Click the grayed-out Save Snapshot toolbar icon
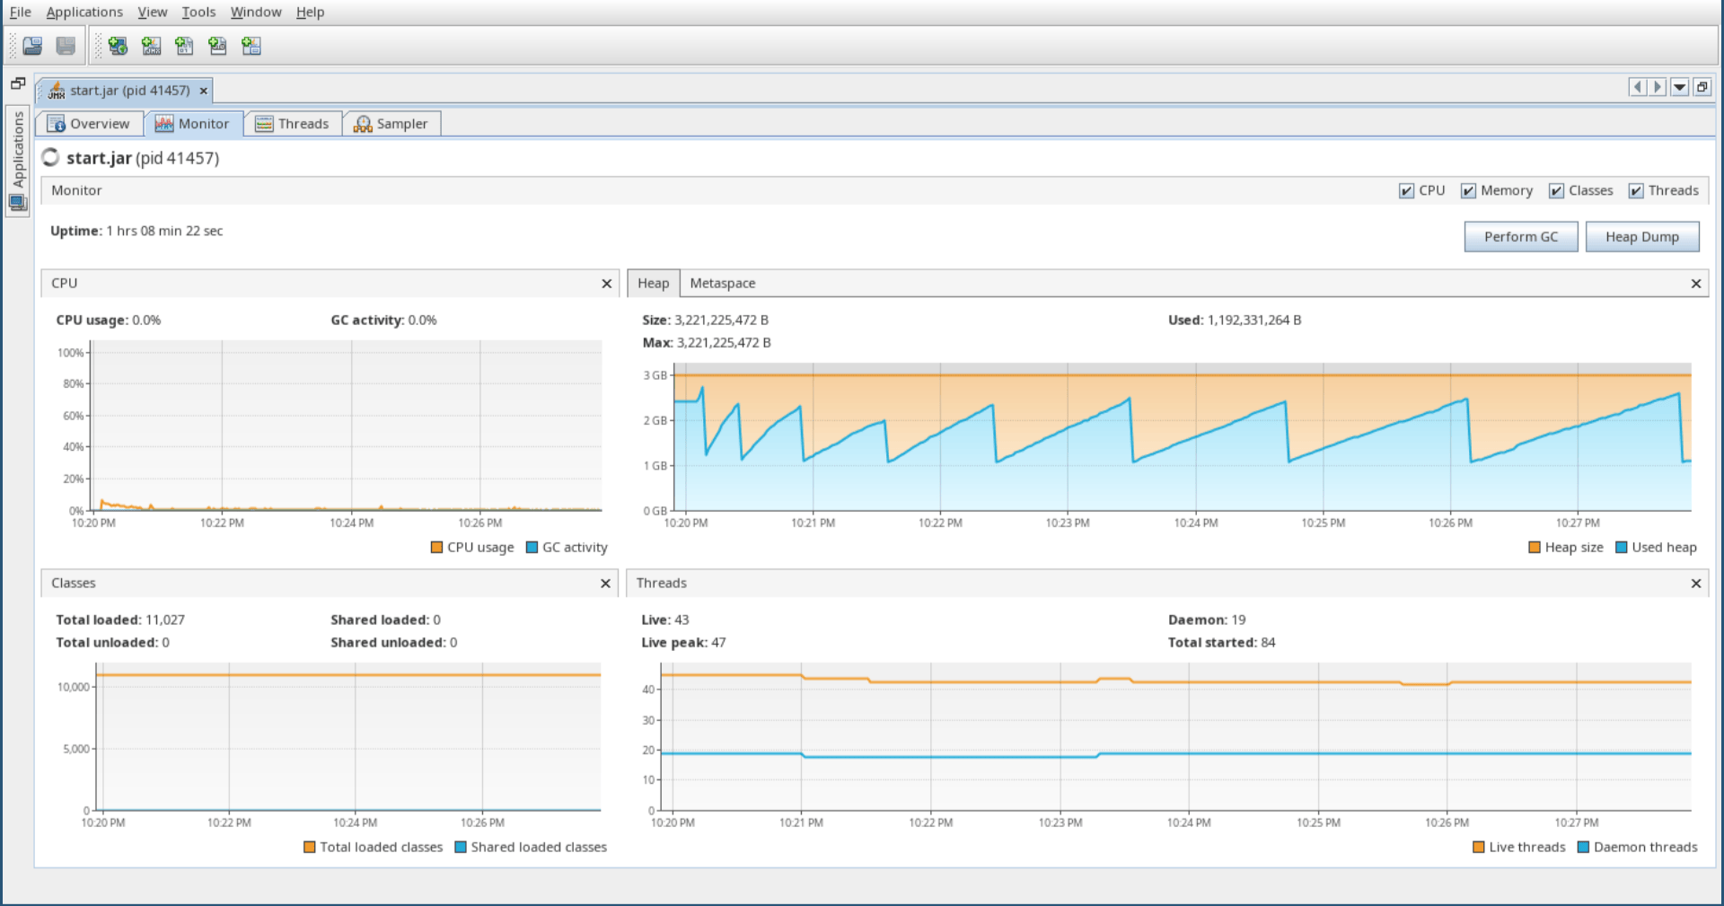The image size is (1724, 906). coord(66,46)
